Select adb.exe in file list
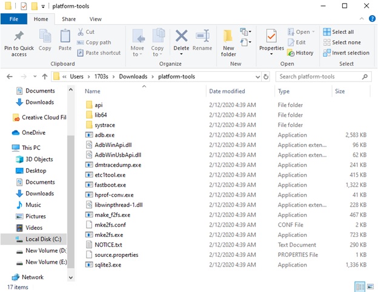This screenshot has height=292, width=378. 105,135
